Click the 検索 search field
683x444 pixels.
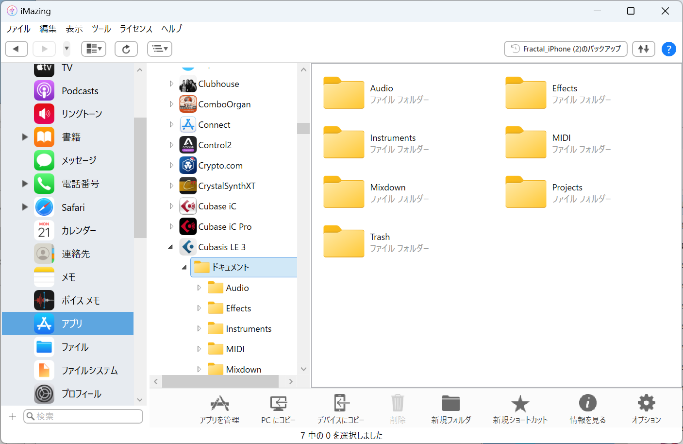point(83,416)
